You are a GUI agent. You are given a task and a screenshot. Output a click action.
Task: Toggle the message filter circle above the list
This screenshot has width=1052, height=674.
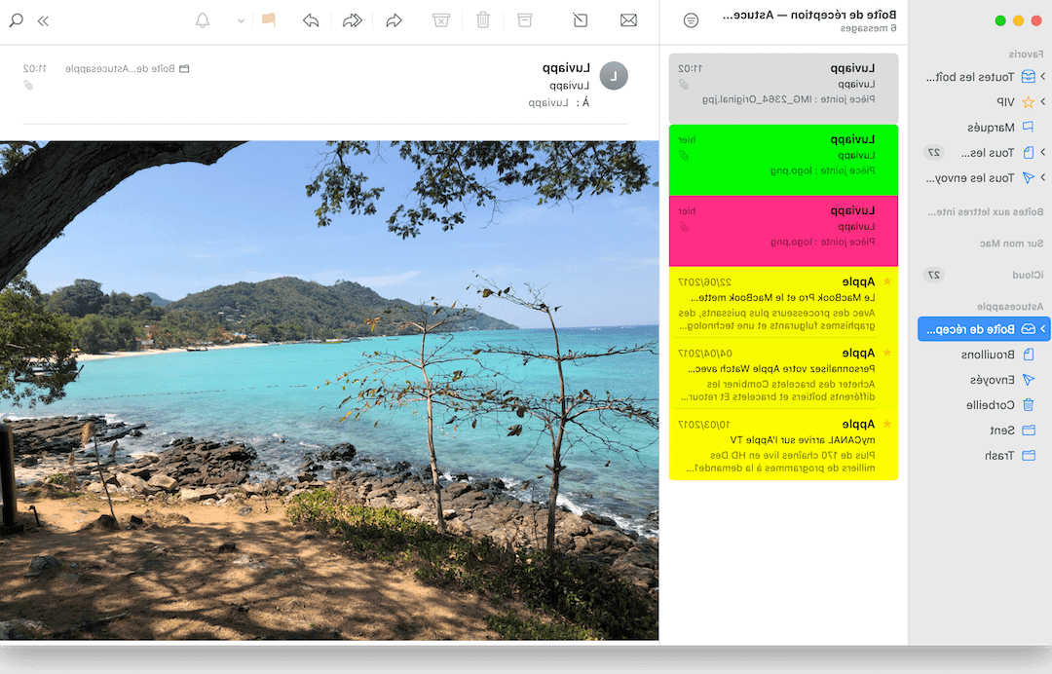click(691, 19)
